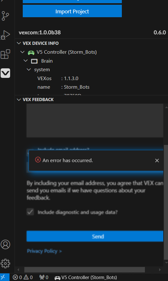Click the Send feedback button
Viewport: 168px width, 281px height.
coord(95,236)
